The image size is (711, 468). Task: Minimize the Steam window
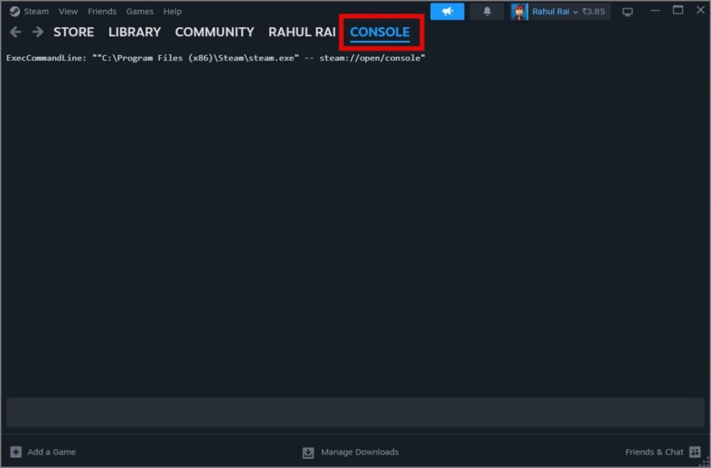655,10
